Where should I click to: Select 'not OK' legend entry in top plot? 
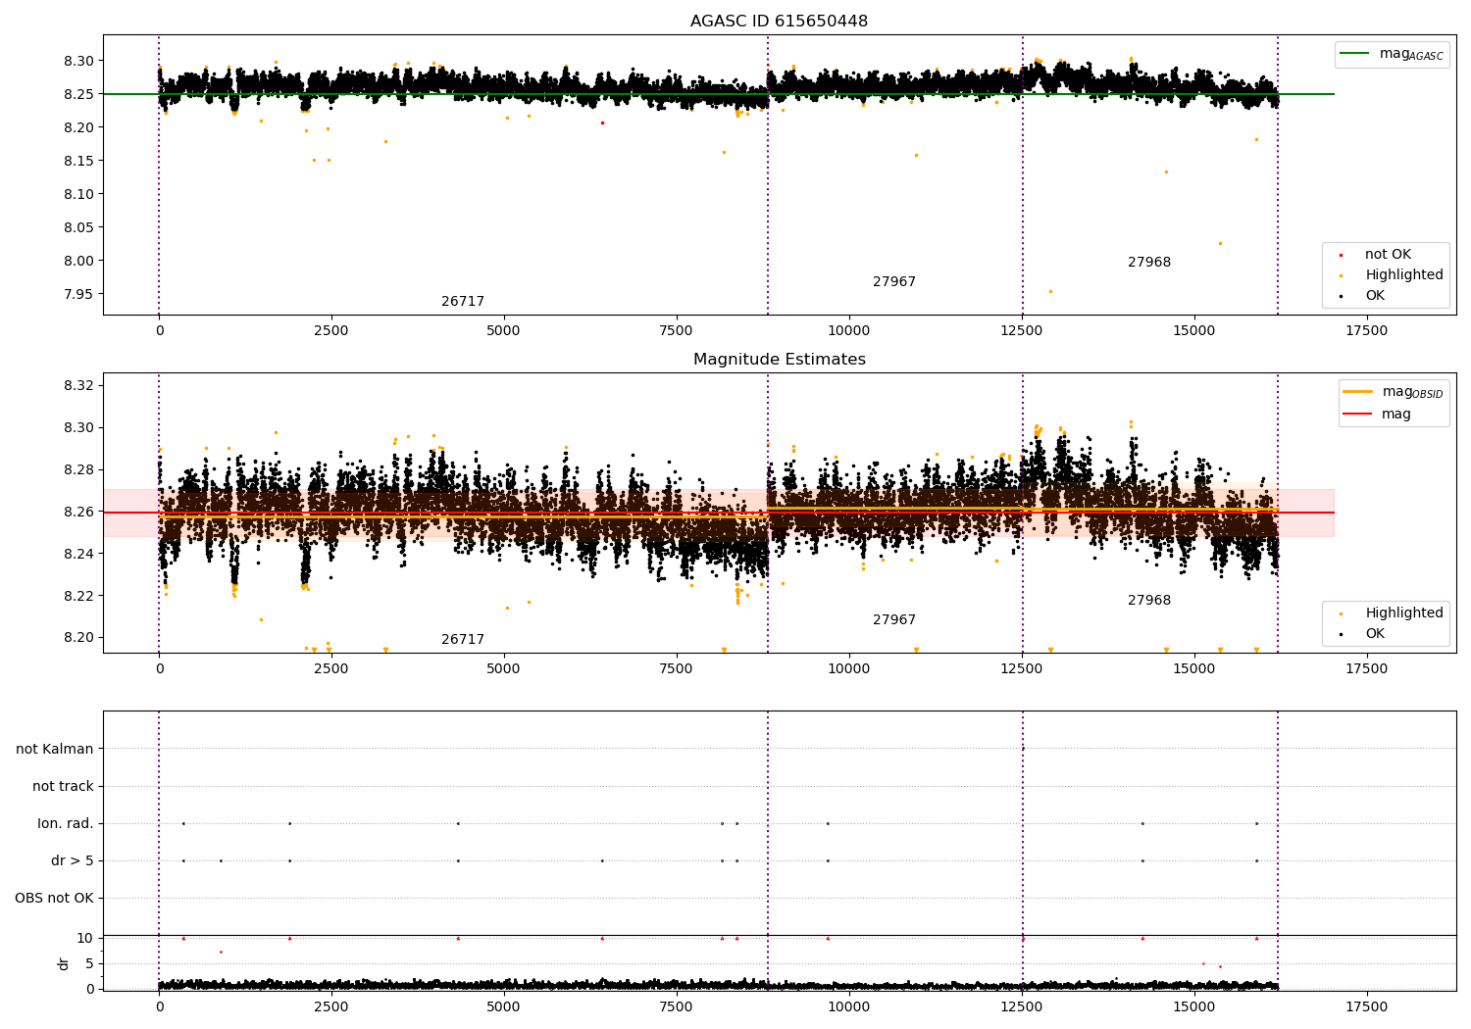[x=1388, y=255]
